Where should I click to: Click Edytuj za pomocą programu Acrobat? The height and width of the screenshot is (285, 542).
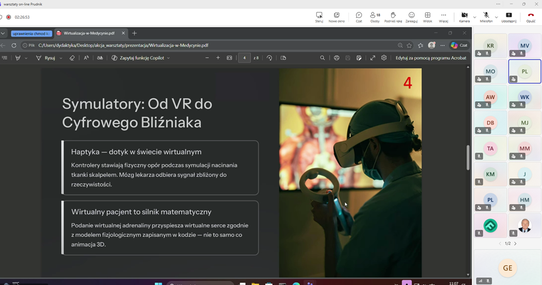point(431,58)
